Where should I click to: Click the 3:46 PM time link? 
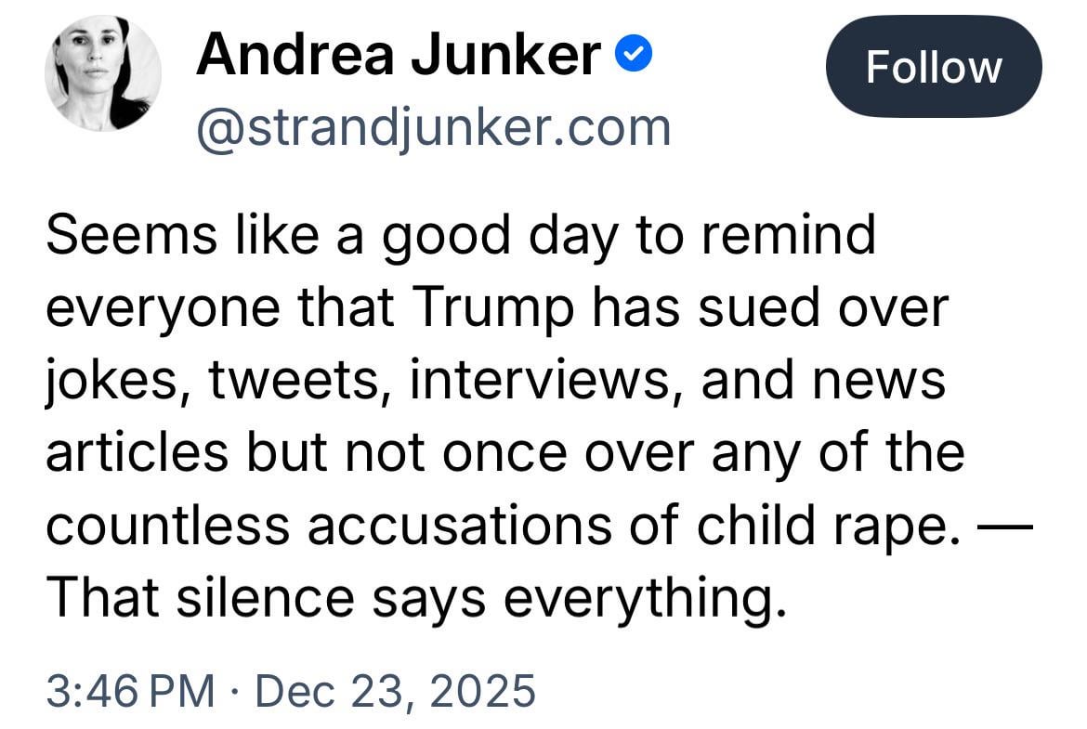tap(130, 692)
